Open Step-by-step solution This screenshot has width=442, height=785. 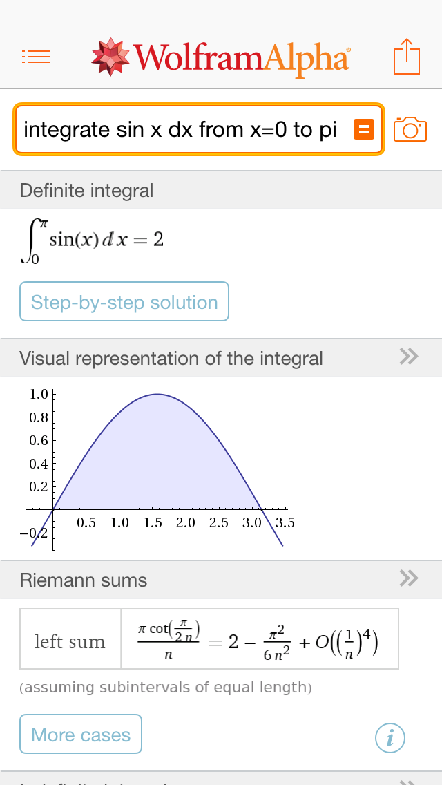pos(124,301)
